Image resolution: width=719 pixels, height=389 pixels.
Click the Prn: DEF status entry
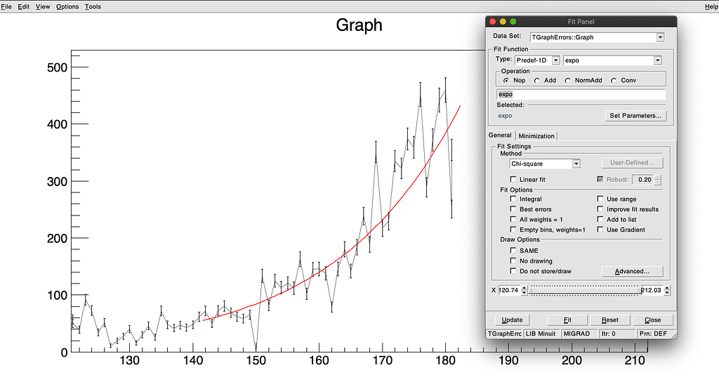point(657,334)
